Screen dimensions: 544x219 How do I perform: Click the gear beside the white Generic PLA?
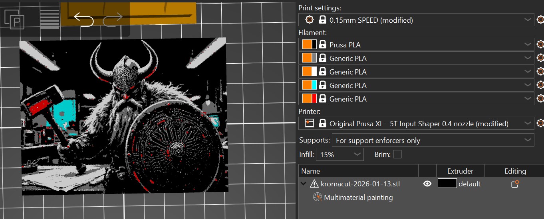pos(540,72)
